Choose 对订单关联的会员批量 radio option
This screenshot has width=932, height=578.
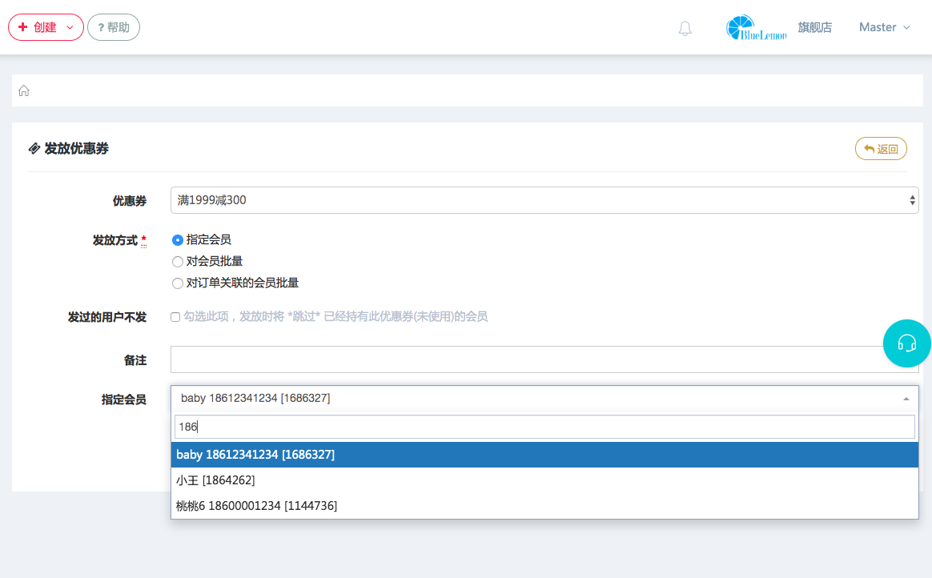178,283
